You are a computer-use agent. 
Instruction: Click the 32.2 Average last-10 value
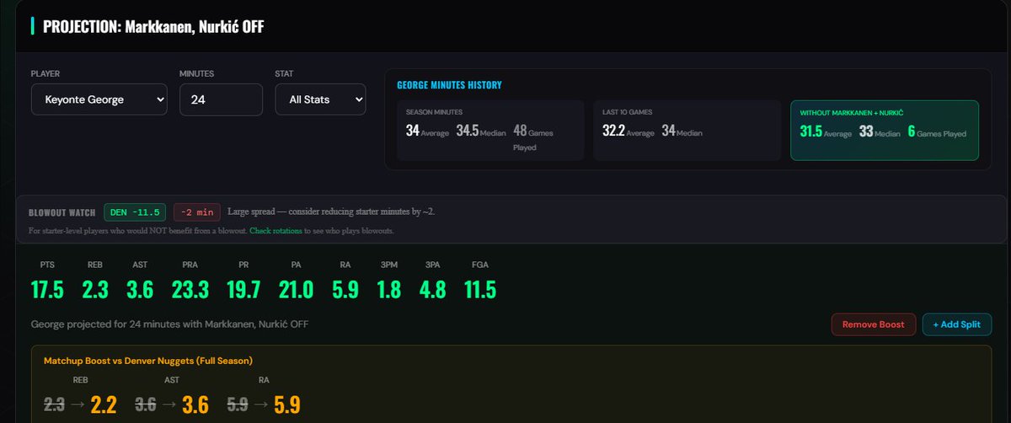click(x=629, y=132)
